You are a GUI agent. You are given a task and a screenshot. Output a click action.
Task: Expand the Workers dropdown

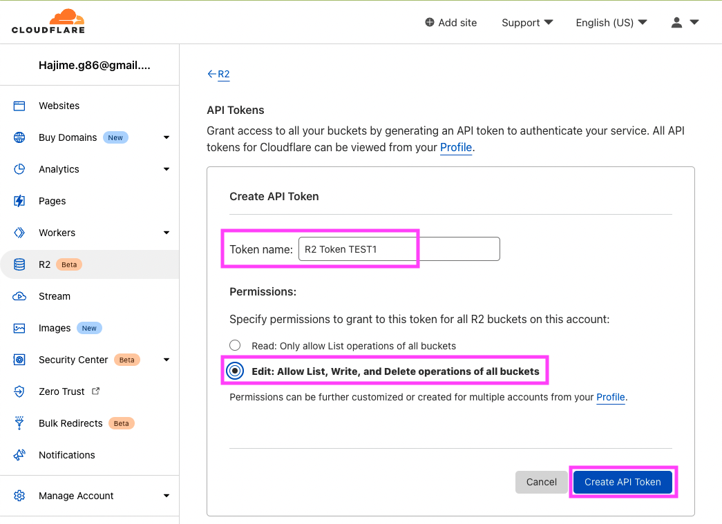166,233
